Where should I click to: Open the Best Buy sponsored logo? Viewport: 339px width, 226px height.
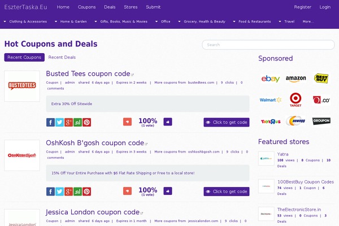321,79
